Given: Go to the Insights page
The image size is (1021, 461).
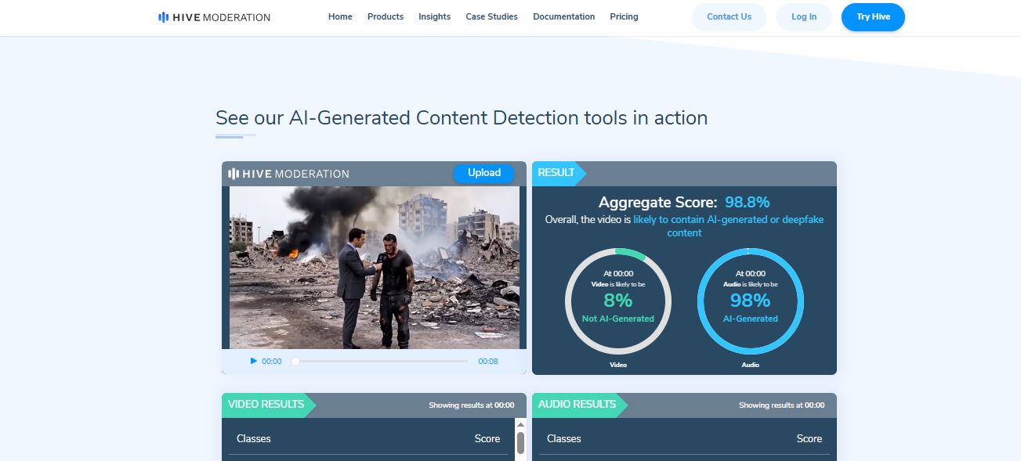Looking at the screenshot, I should [x=434, y=16].
